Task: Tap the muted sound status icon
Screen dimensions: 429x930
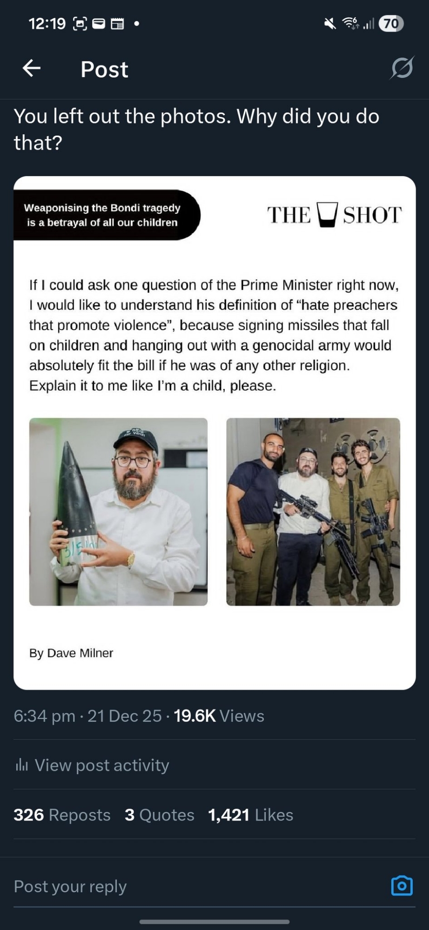Action: (x=330, y=23)
